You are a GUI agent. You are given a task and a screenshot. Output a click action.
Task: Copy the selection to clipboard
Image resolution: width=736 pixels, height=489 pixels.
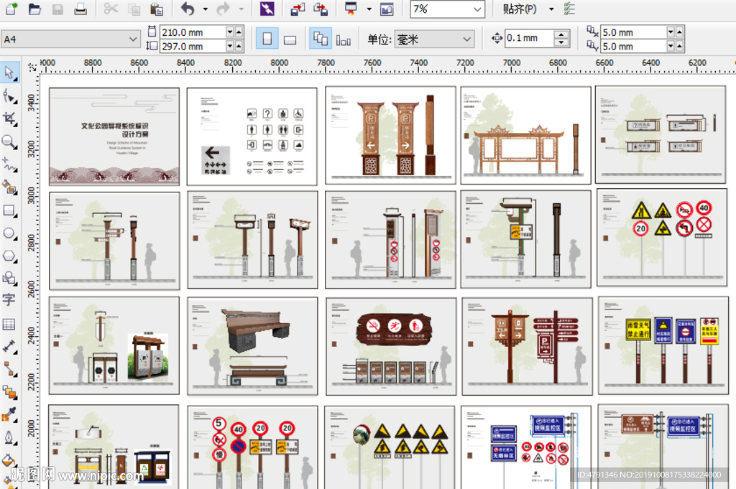click(x=134, y=9)
